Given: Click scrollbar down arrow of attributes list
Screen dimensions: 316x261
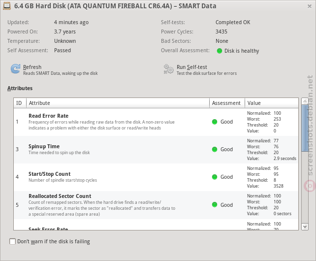Looking at the screenshot, I should 305,227.
